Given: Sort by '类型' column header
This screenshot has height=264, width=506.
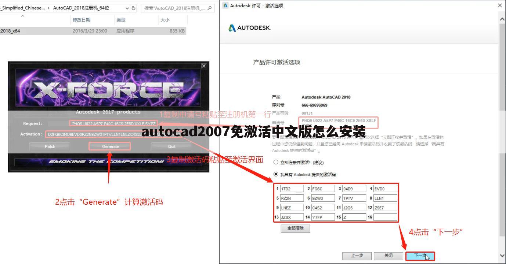Looking at the screenshot, I should pos(121,20).
